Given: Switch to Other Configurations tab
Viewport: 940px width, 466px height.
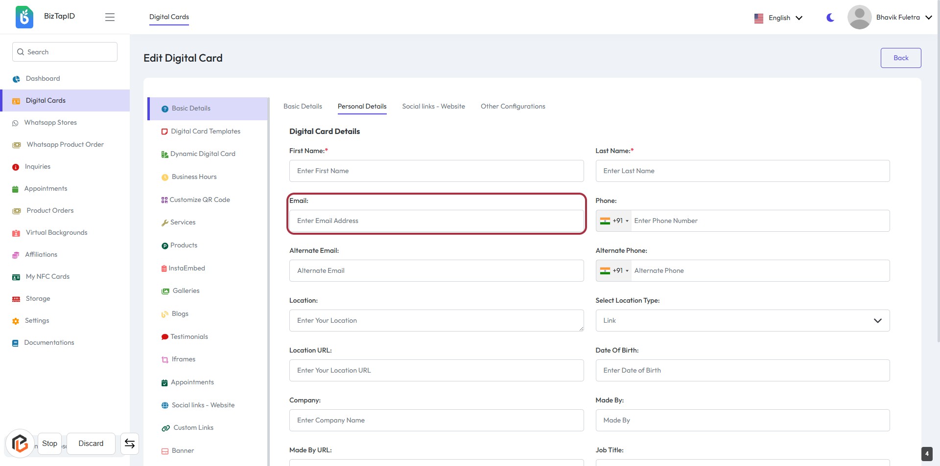Looking at the screenshot, I should [x=513, y=107].
